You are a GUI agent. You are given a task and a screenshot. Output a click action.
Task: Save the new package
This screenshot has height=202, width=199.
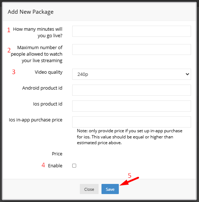tap(110, 189)
